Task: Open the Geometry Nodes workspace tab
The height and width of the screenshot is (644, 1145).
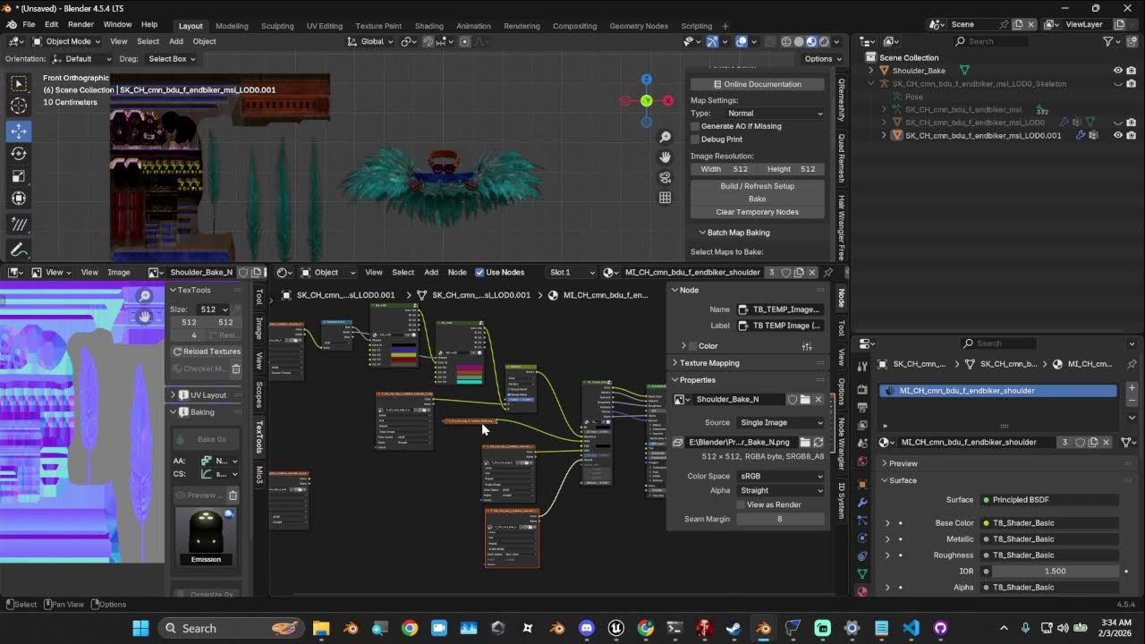Action: [639, 26]
